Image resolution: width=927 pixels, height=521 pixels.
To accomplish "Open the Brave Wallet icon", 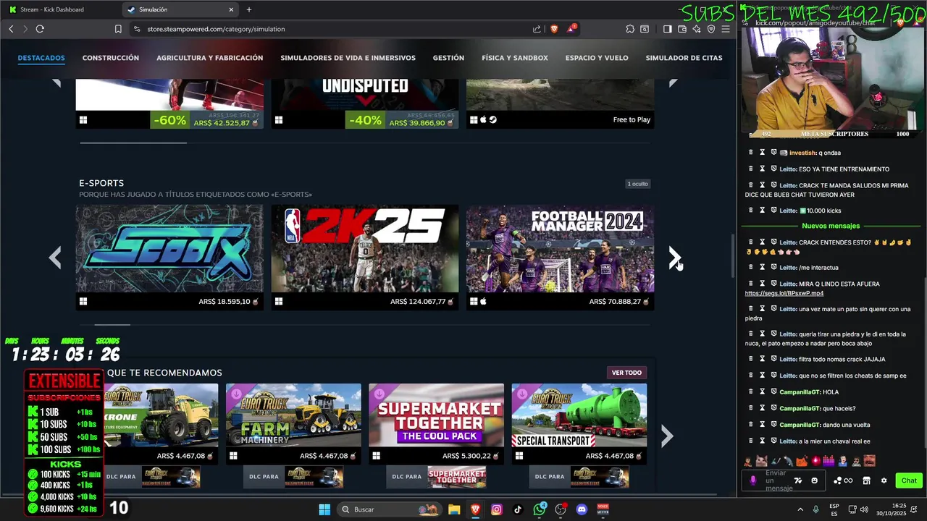I will point(682,29).
